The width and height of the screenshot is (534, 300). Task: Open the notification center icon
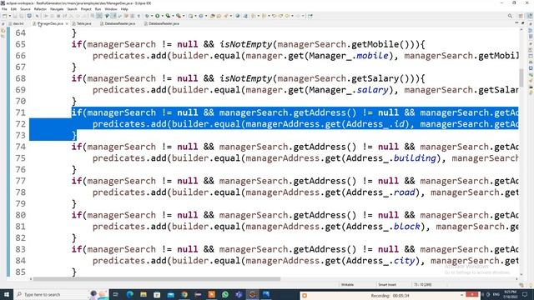525,294
